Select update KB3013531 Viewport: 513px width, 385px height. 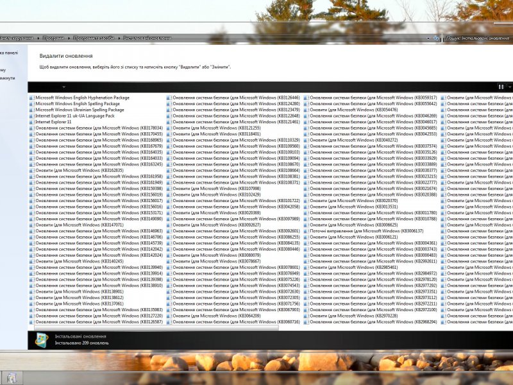tap(354, 207)
